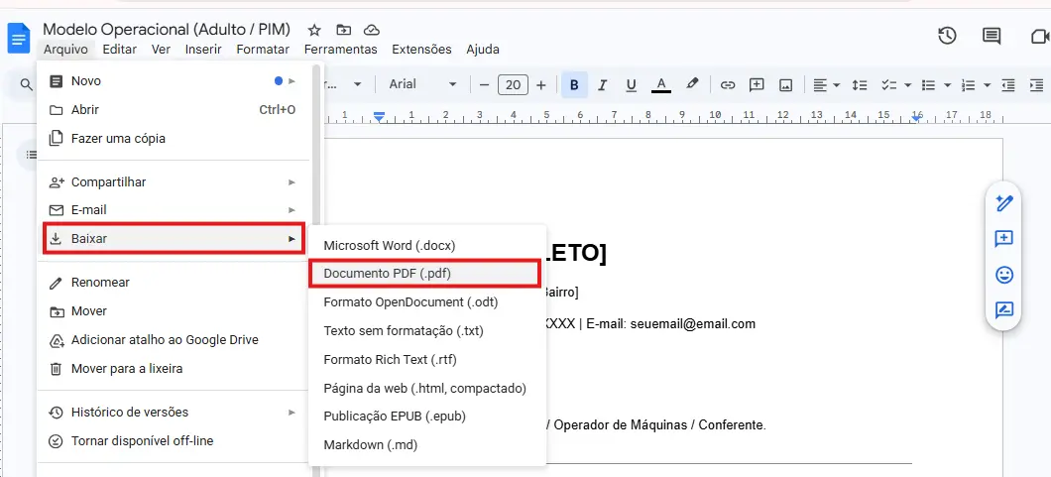Viewport: 1051px width, 477px height.
Task: Open the text alignment dropdown
Action: [x=827, y=84]
